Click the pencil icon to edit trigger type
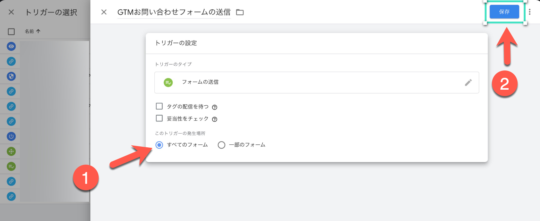The height and width of the screenshot is (221, 540). (x=468, y=83)
